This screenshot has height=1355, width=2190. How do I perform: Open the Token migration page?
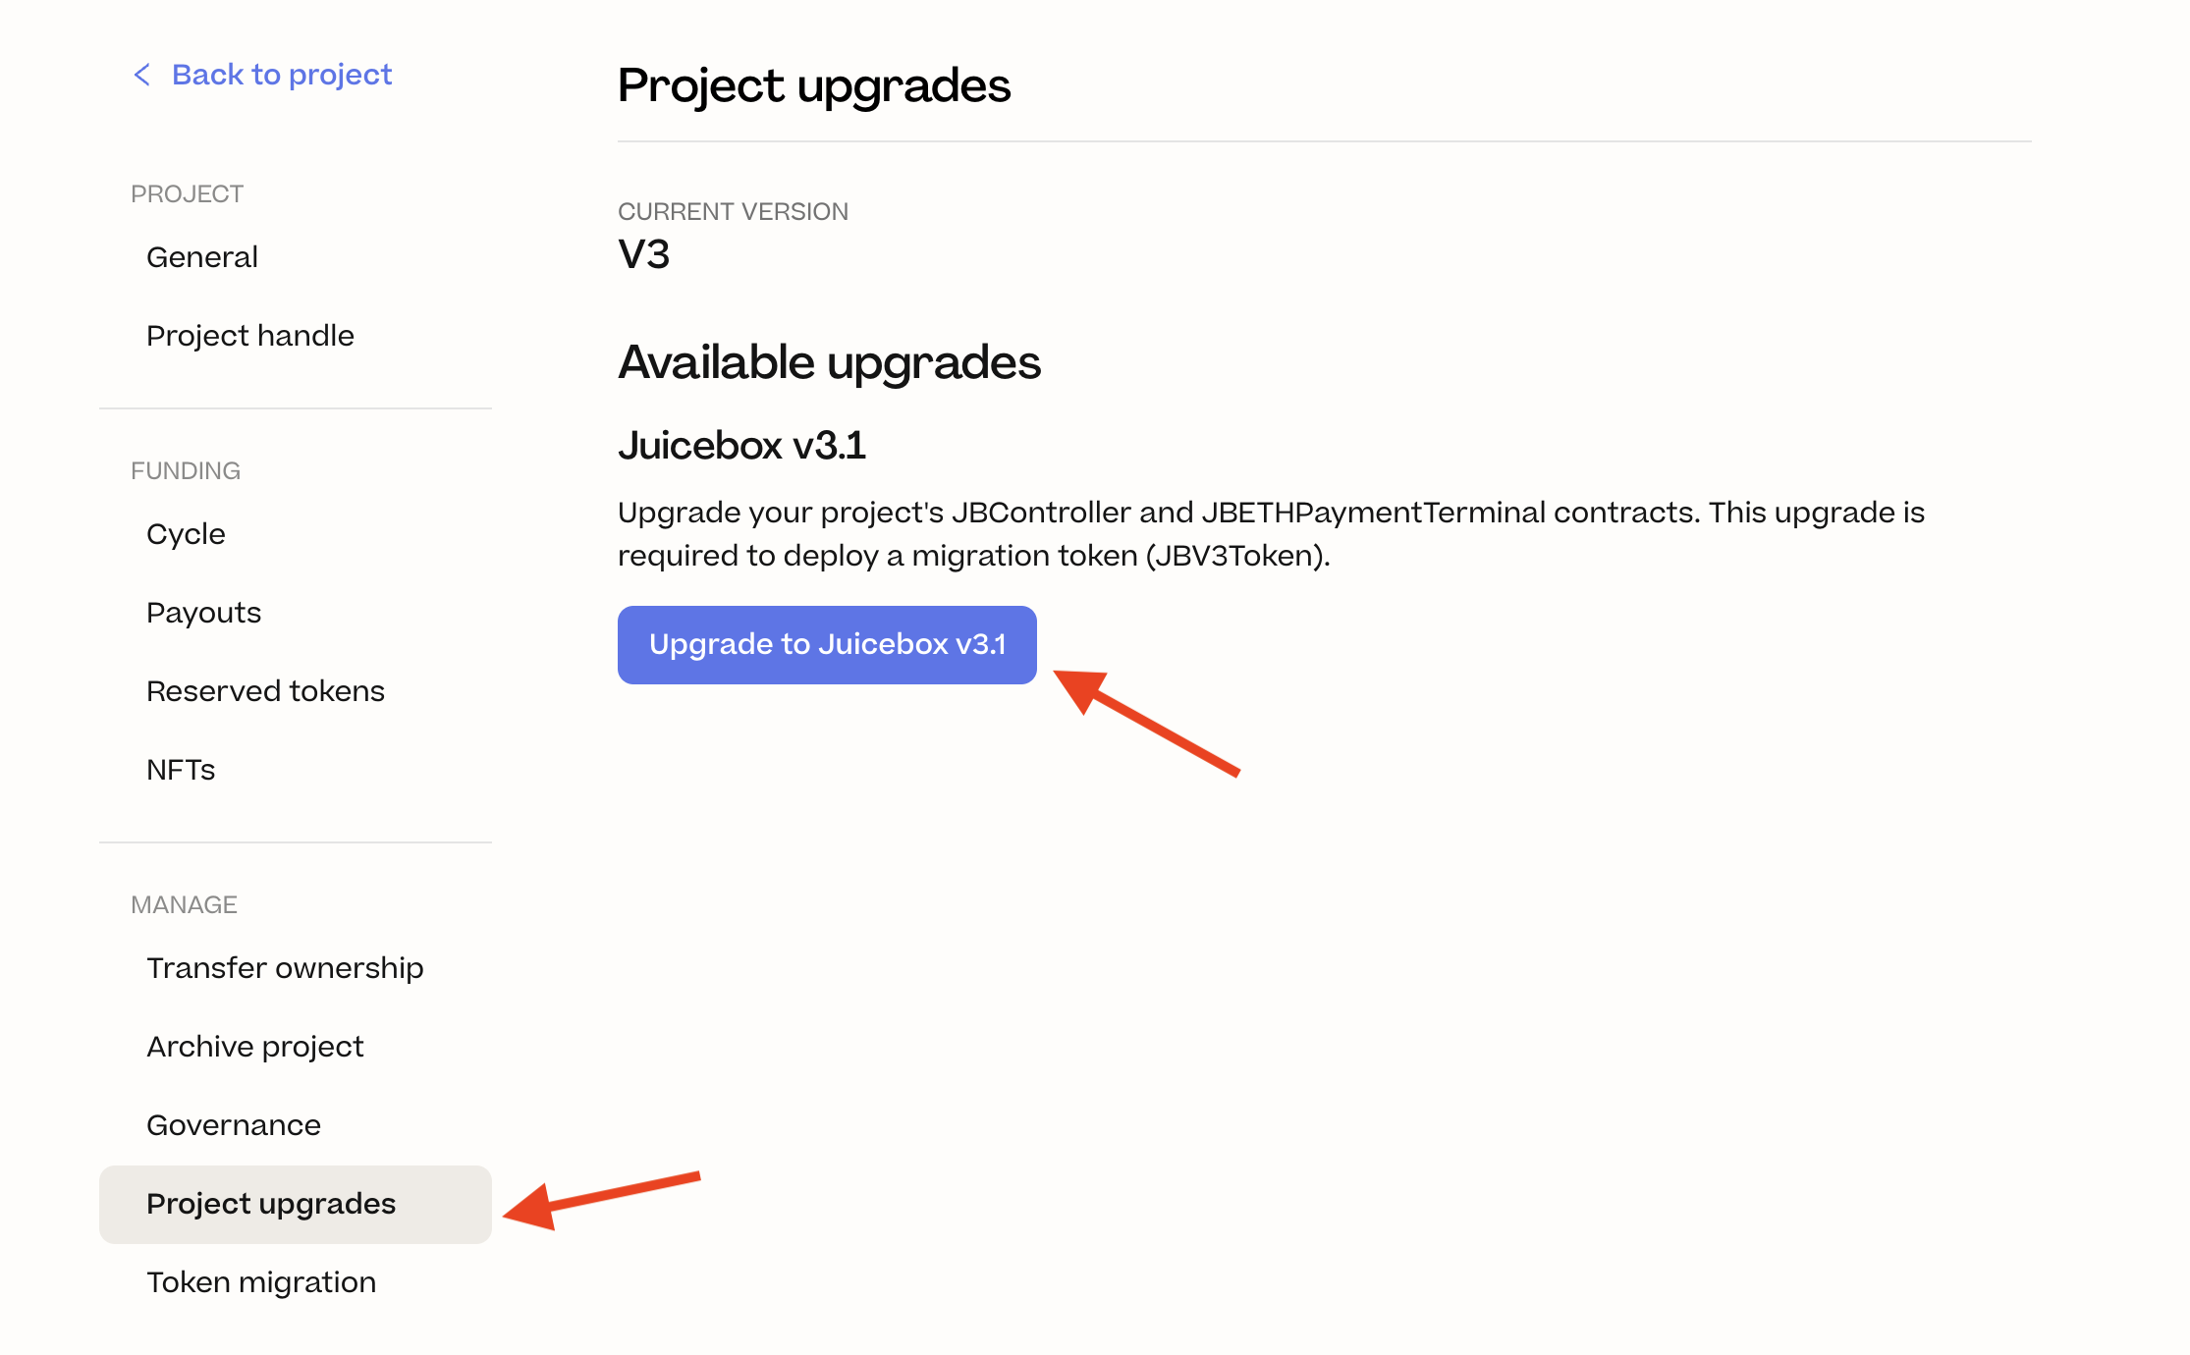[x=260, y=1281]
